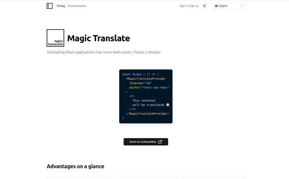The height and width of the screenshot is (179, 289).
Task: Click the code snippet example block
Action: pos(146,96)
